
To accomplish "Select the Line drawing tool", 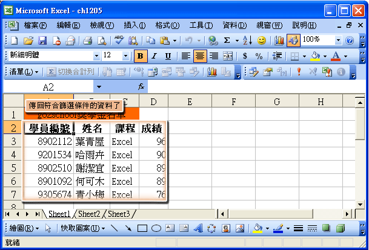I will coord(113,229).
